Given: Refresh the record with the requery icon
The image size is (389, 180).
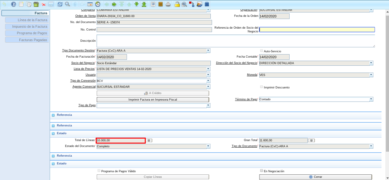Looking at the screenshot, I should pyautogui.click(x=60, y=4).
